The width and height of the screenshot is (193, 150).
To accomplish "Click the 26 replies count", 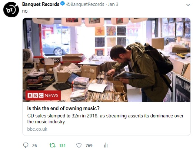I will [x=34, y=146].
